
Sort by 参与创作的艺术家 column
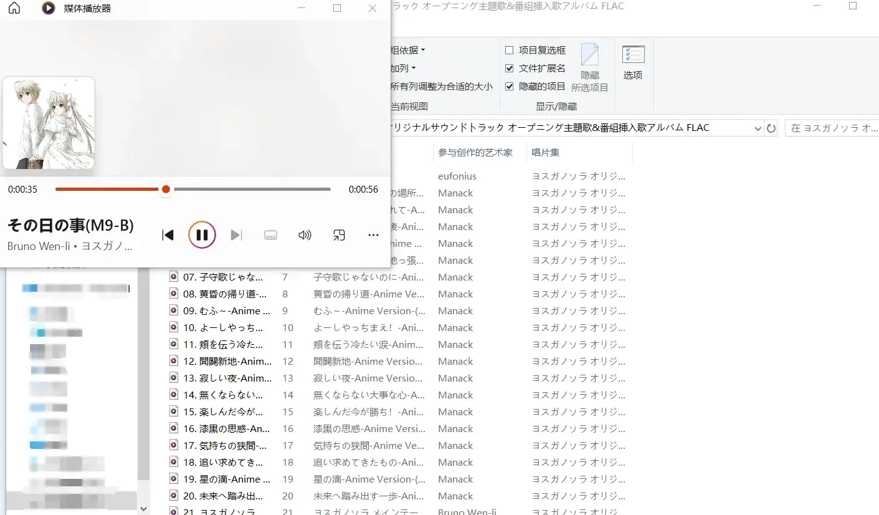point(475,153)
